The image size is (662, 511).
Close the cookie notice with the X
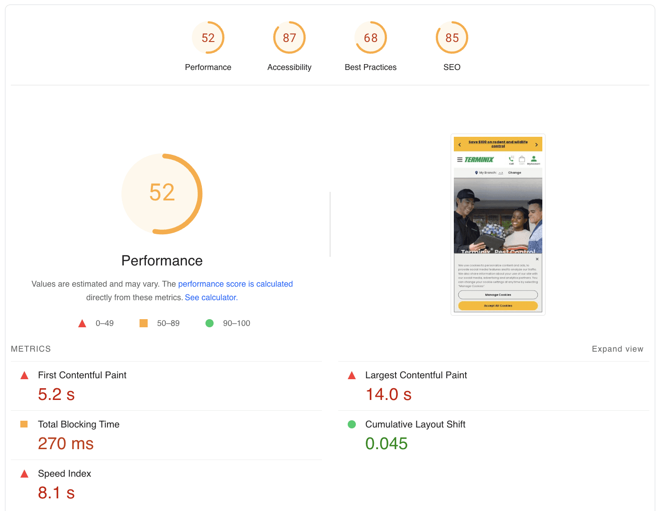[x=537, y=259]
